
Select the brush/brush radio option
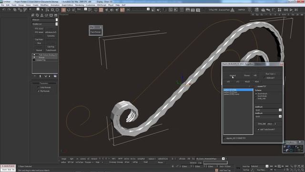[256, 94]
